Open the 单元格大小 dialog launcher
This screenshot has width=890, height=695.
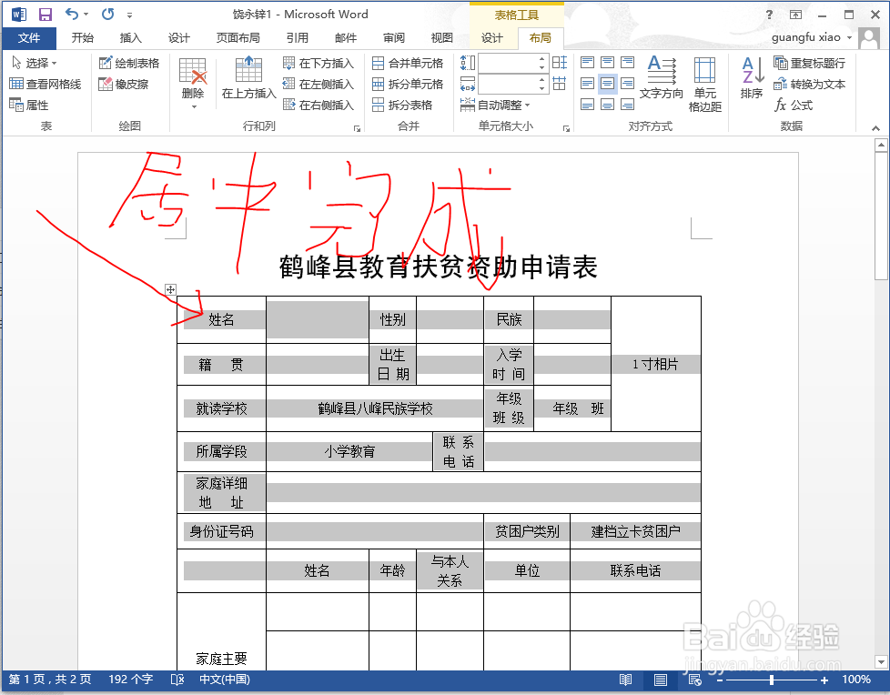click(566, 129)
